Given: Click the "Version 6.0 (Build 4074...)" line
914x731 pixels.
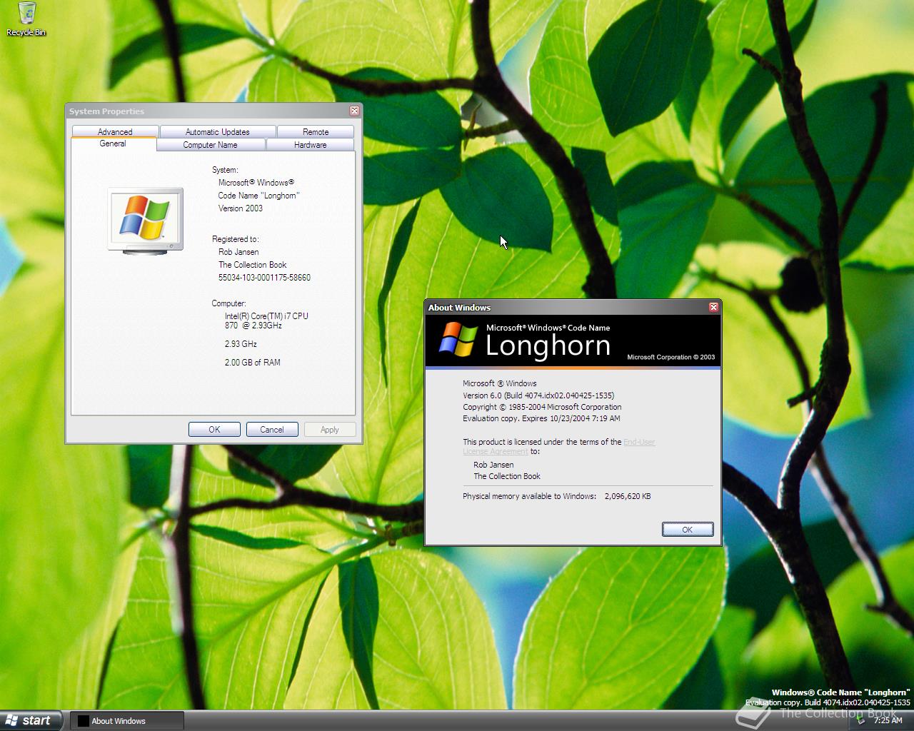Looking at the screenshot, I should click(538, 395).
